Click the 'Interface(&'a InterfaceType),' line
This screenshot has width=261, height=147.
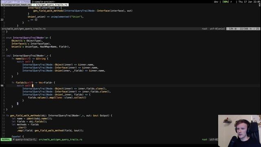point(31,44)
